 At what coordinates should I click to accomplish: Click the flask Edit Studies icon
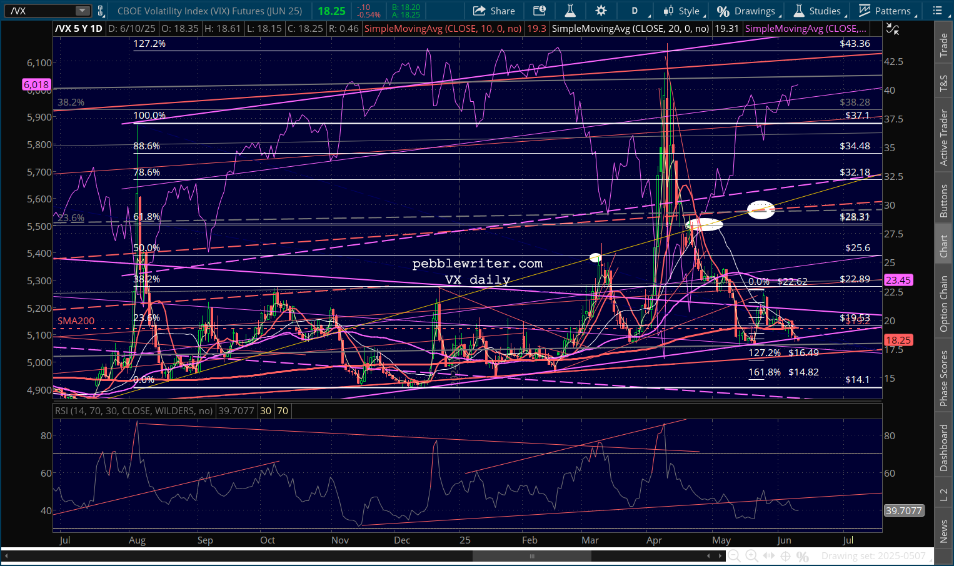(570, 11)
